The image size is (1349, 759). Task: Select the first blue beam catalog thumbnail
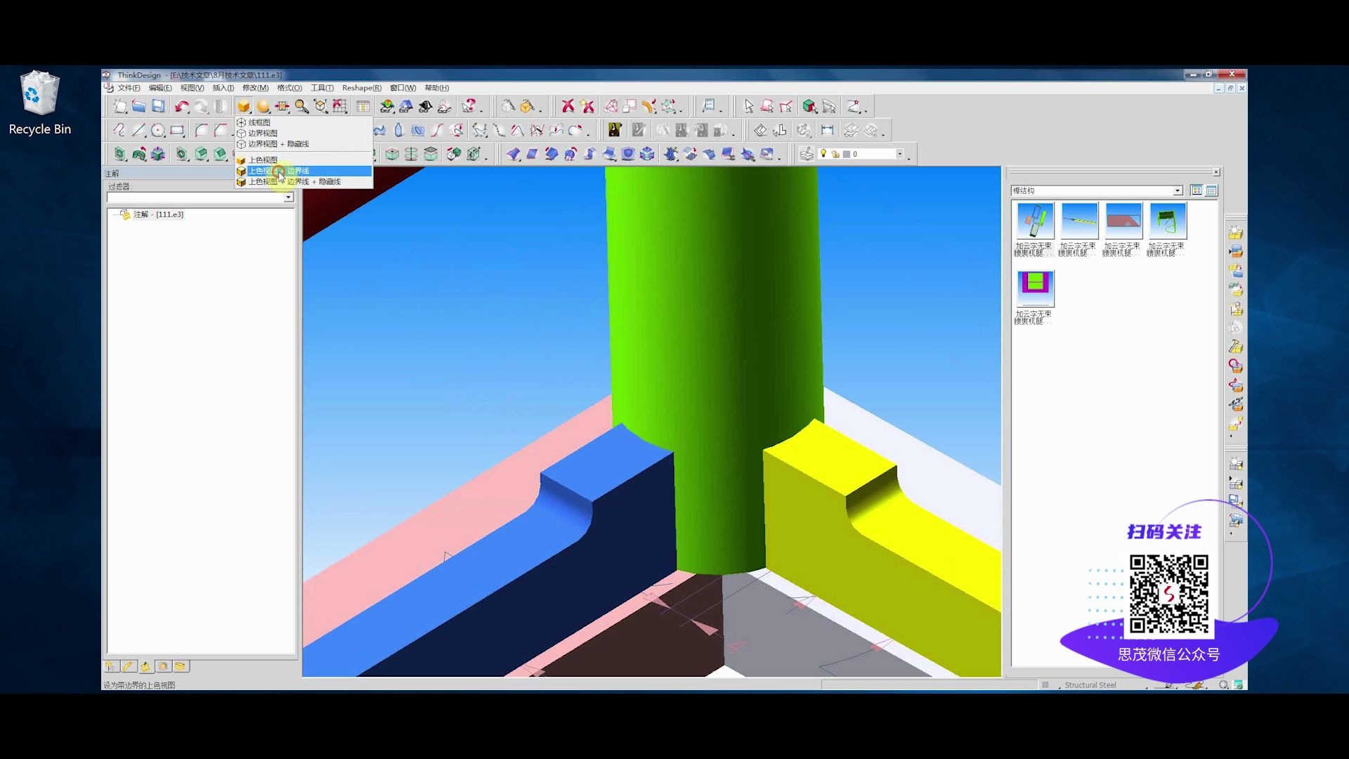1035,221
